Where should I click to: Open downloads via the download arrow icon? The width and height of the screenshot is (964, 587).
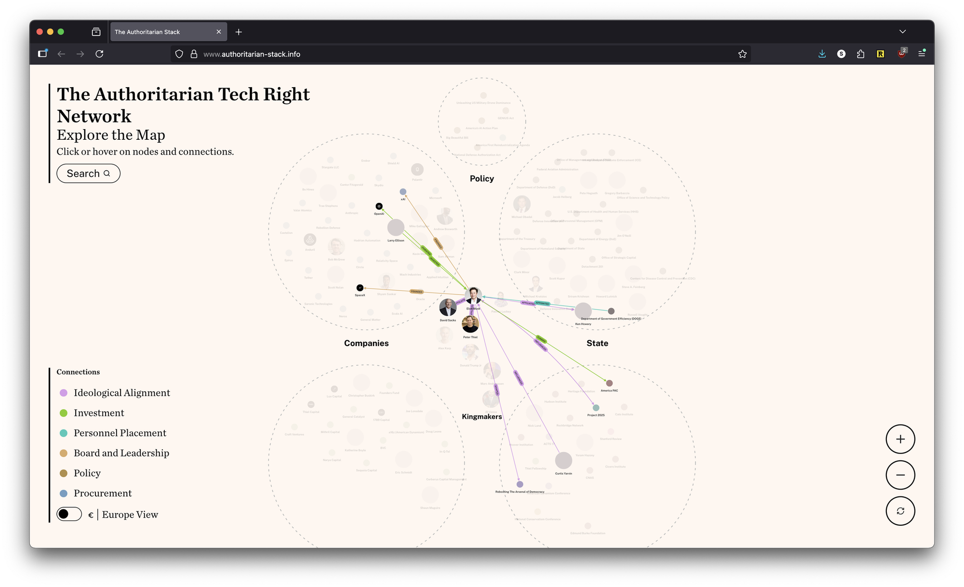click(x=822, y=54)
